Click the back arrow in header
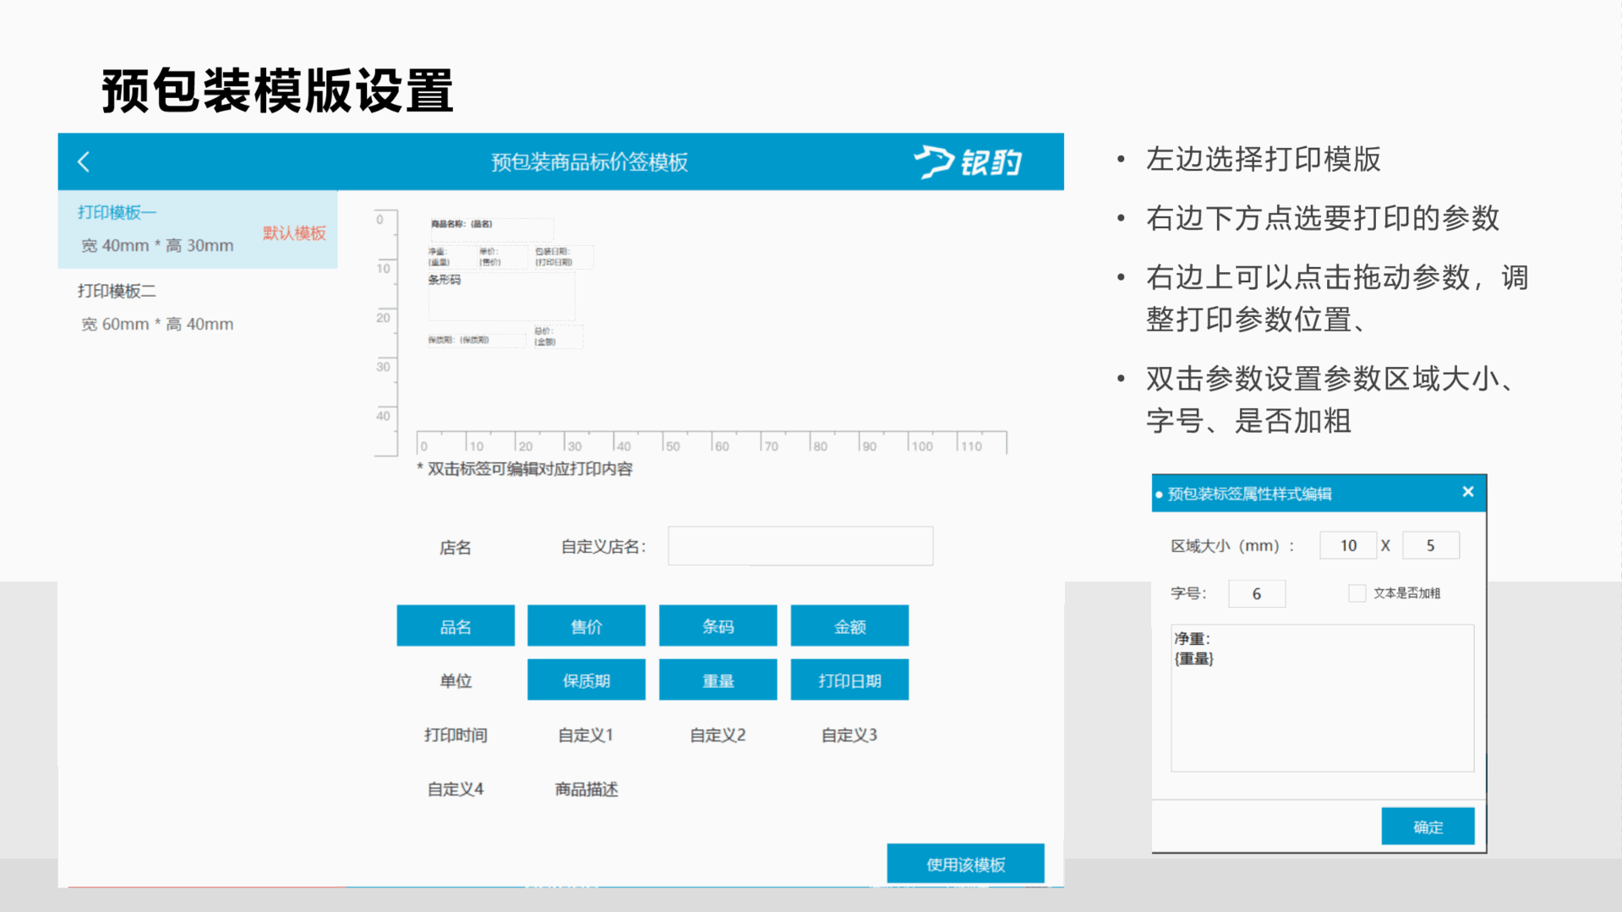The image size is (1622, 912). pyautogui.click(x=84, y=161)
